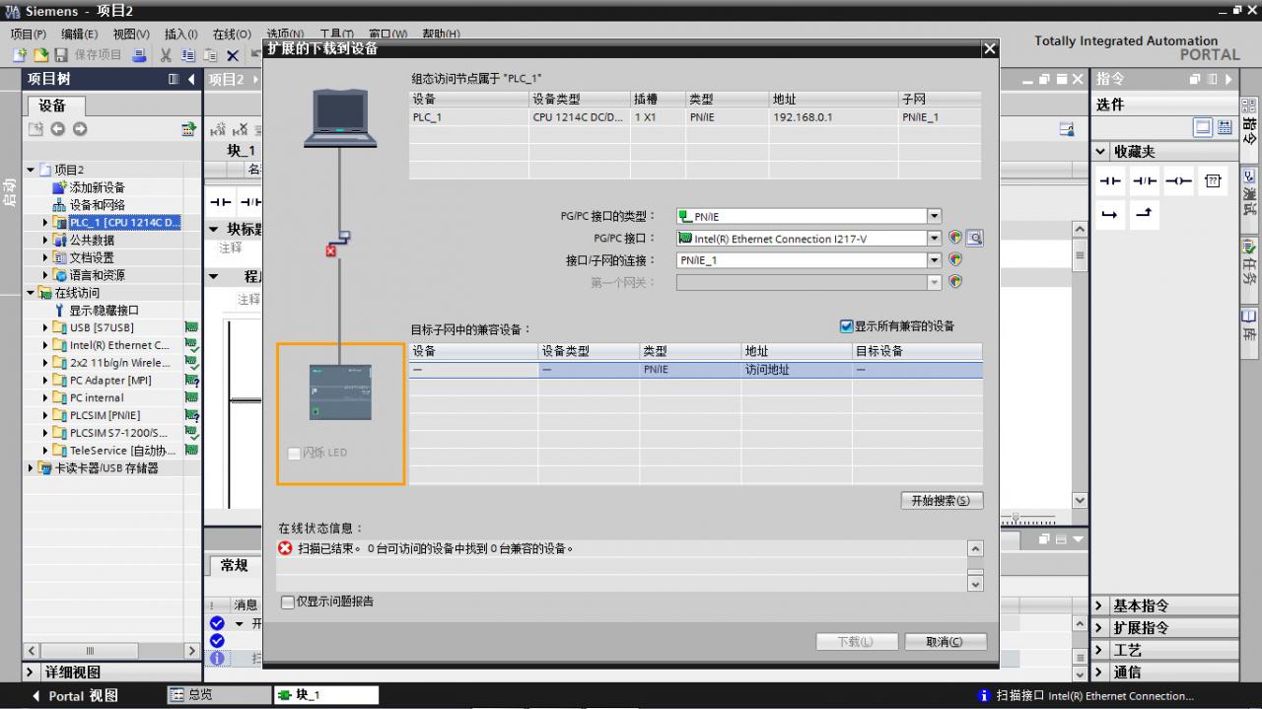Select the open branch instruction in favorites

click(x=1111, y=214)
